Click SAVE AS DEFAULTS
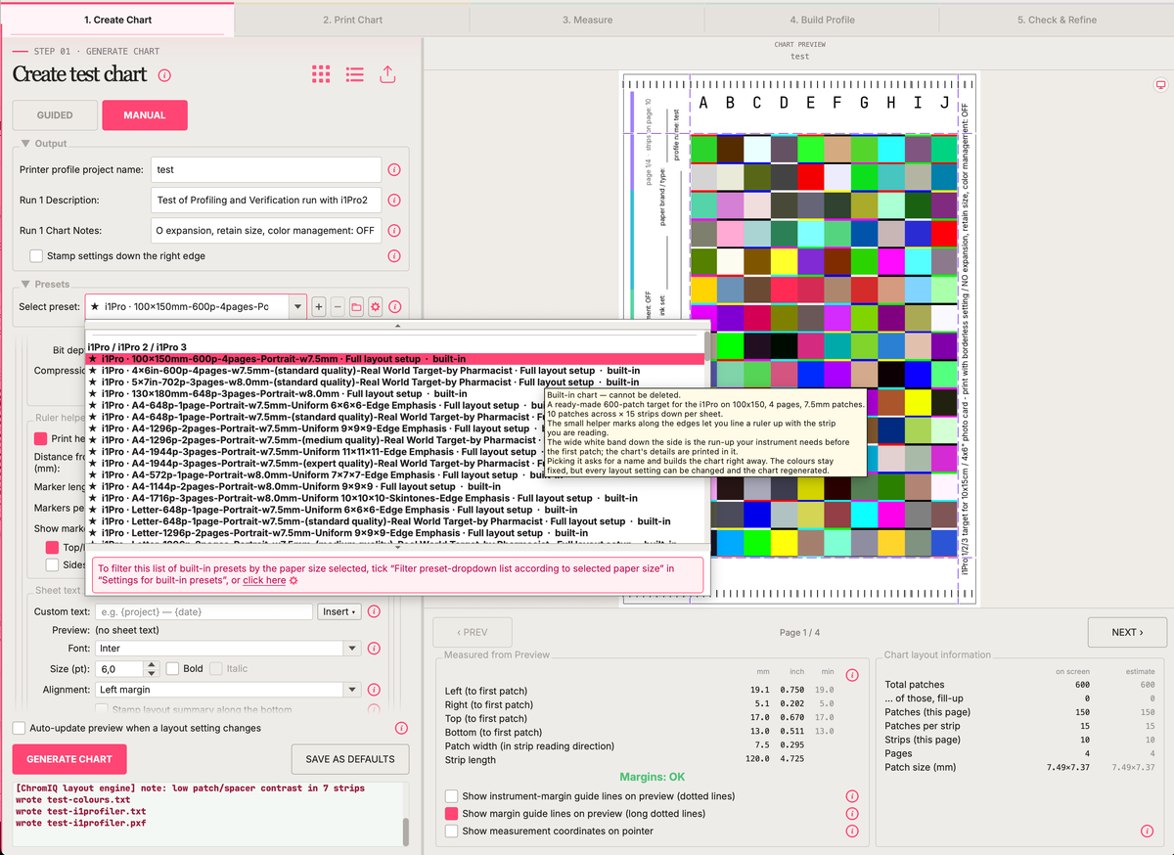The image size is (1174, 855). point(350,759)
